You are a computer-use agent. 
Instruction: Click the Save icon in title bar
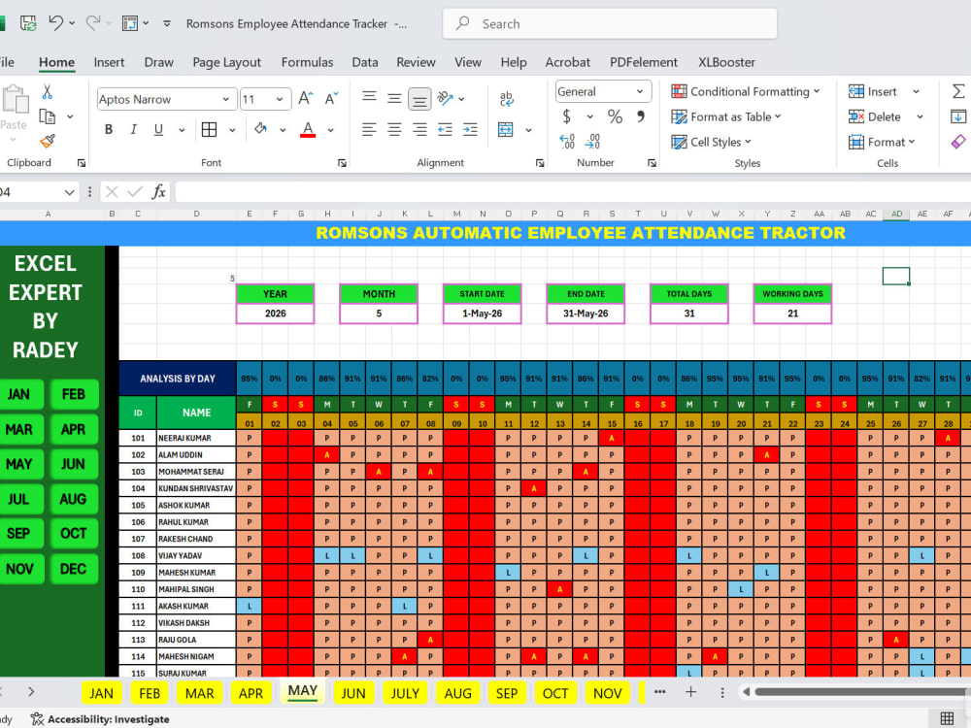(28, 23)
